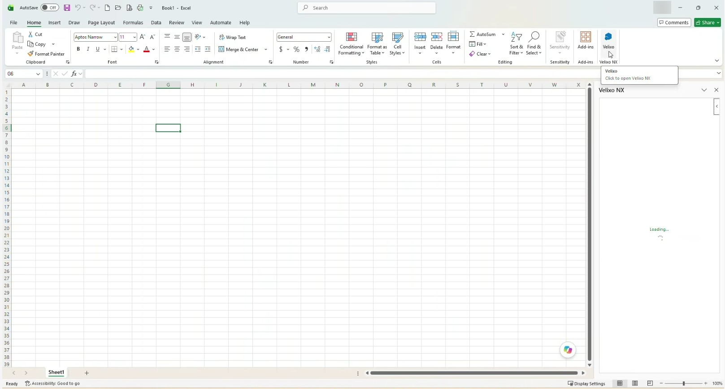Increase the font size
Image resolution: width=725 pixels, height=389 pixels.
pos(143,37)
